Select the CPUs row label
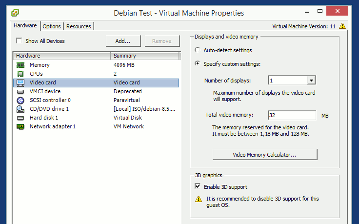Viewport: 359px width, 224px height. (36, 74)
